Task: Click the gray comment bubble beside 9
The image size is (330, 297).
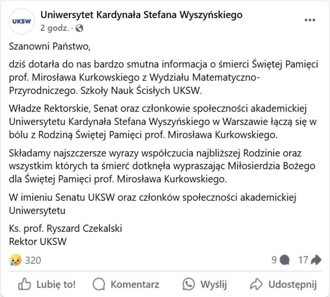Action: click(x=285, y=260)
